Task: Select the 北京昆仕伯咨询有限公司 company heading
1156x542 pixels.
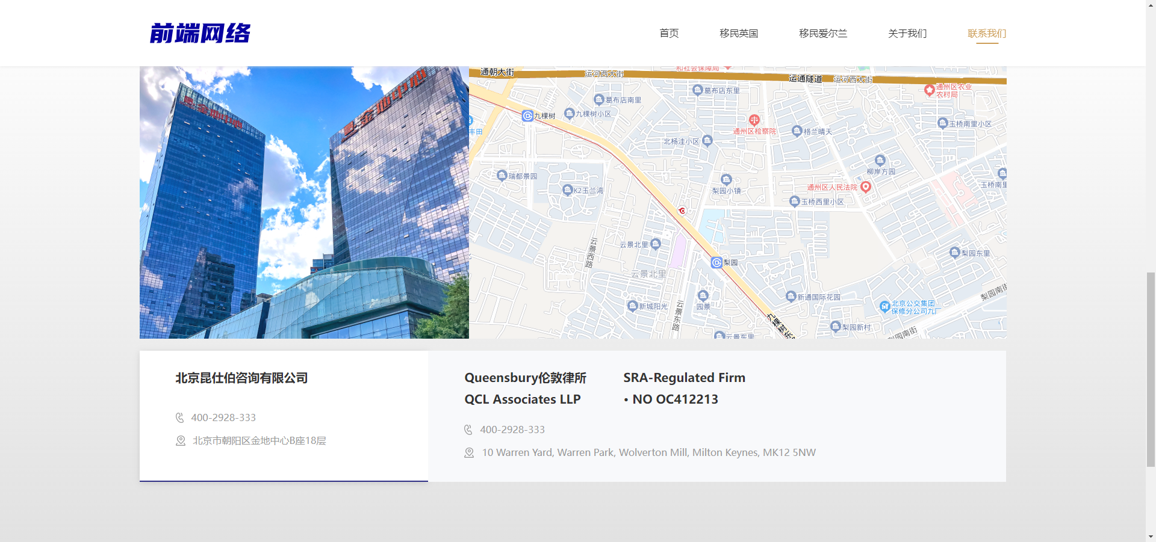Action: click(x=241, y=378)
